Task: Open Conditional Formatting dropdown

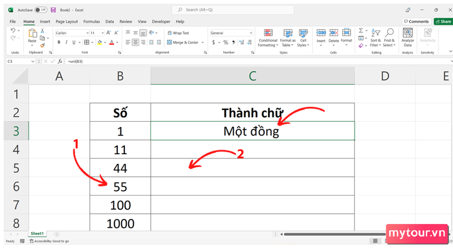Action: point(268,38)
